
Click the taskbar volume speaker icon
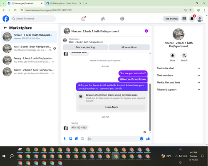[180, 149]
